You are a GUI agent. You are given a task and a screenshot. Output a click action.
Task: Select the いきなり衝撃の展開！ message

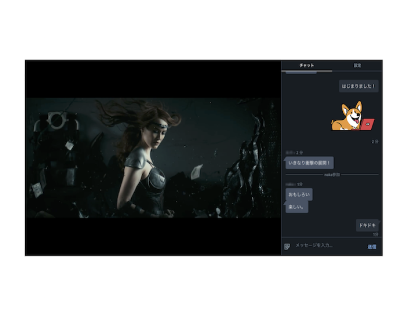pos(310,163)
